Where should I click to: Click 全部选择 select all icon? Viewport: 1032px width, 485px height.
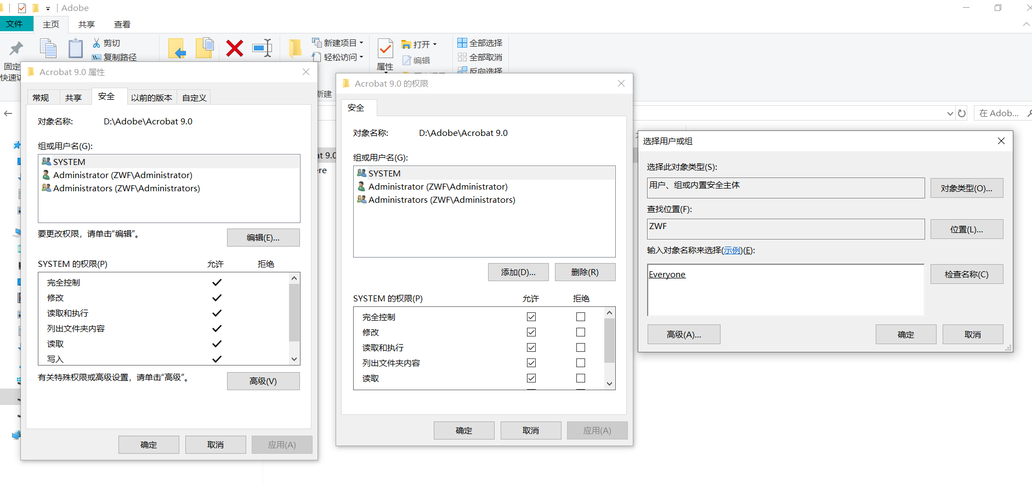click(462, 43)
